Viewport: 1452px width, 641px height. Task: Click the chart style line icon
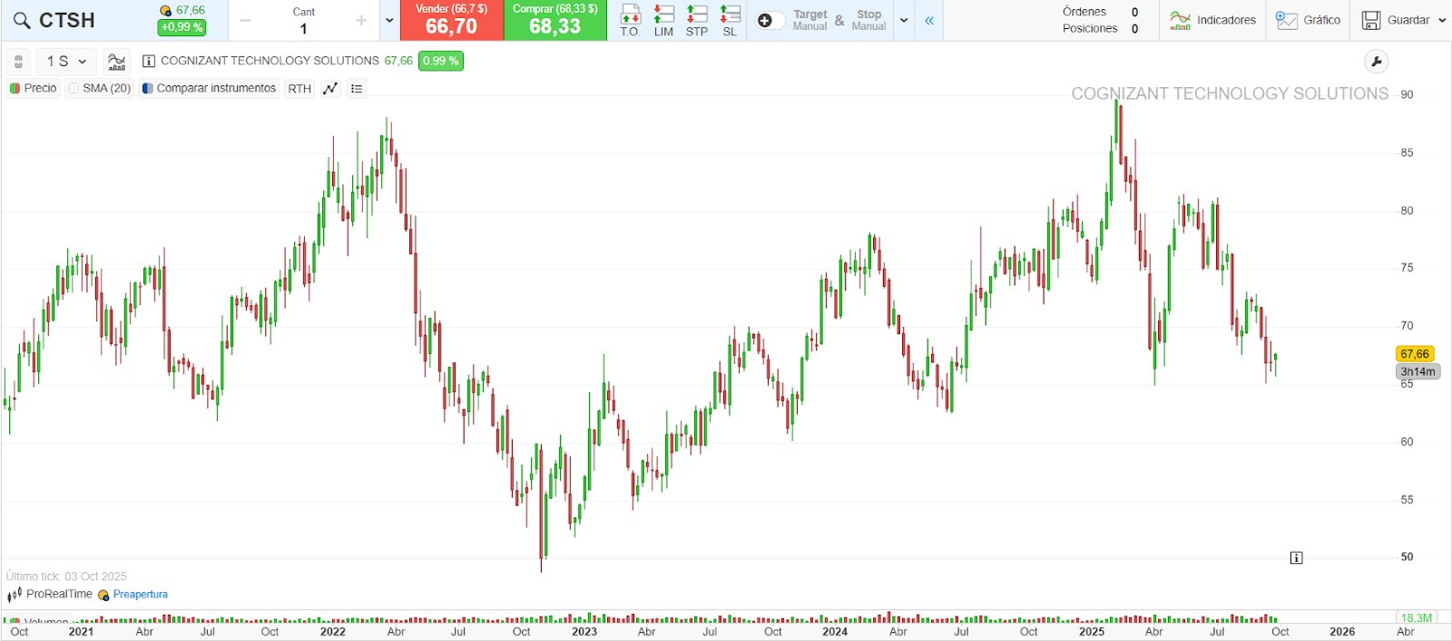(330, 88)
